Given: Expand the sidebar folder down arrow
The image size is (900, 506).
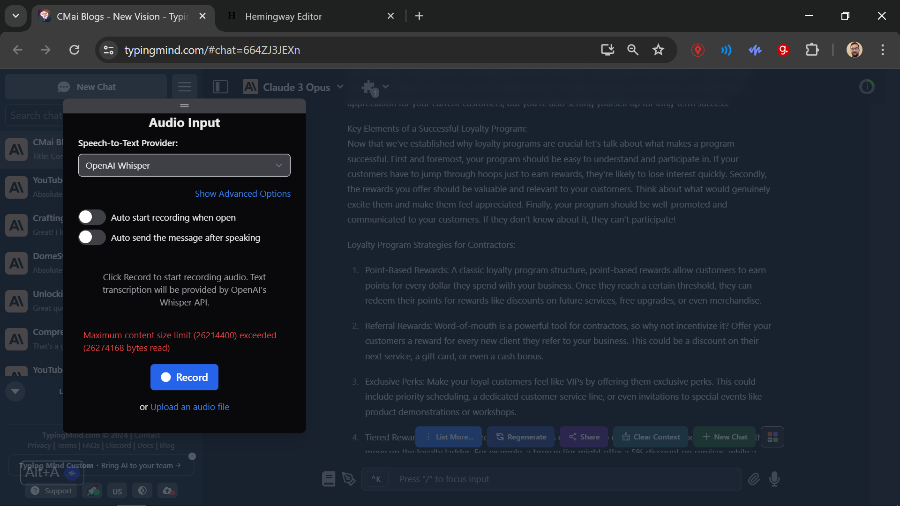Looking at the screenshot, I should pyautogui.click(x=15, y=391).
